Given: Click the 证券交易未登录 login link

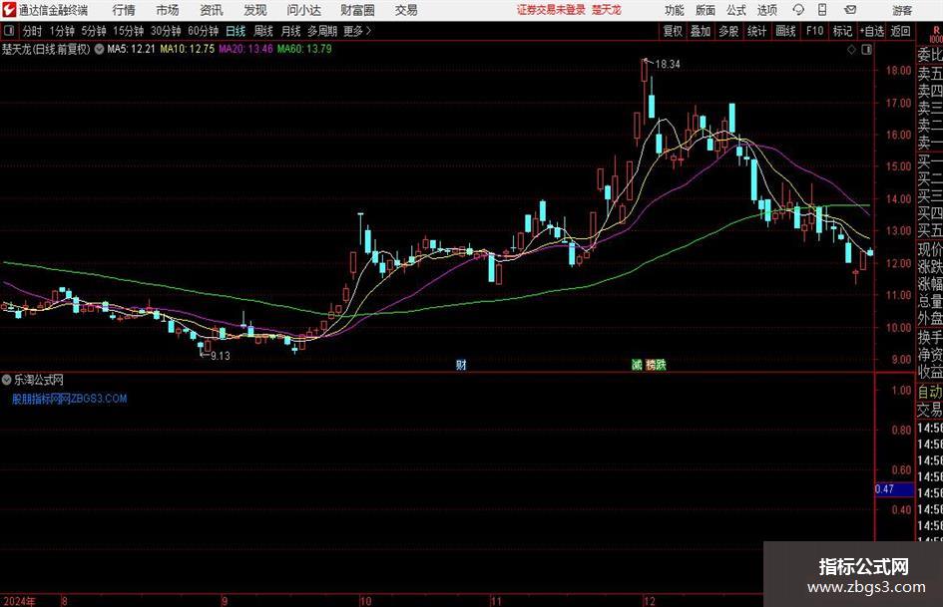Looking at the screenshot, I should 551,10.
